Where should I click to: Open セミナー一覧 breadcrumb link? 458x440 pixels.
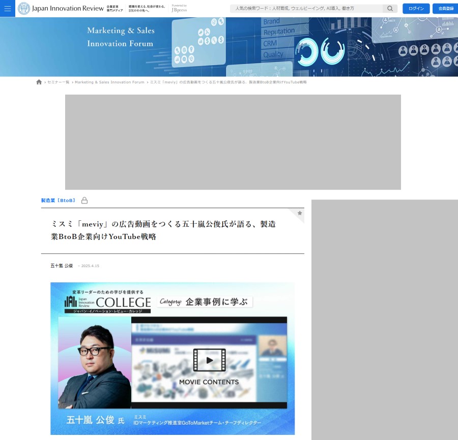[59, 82]
